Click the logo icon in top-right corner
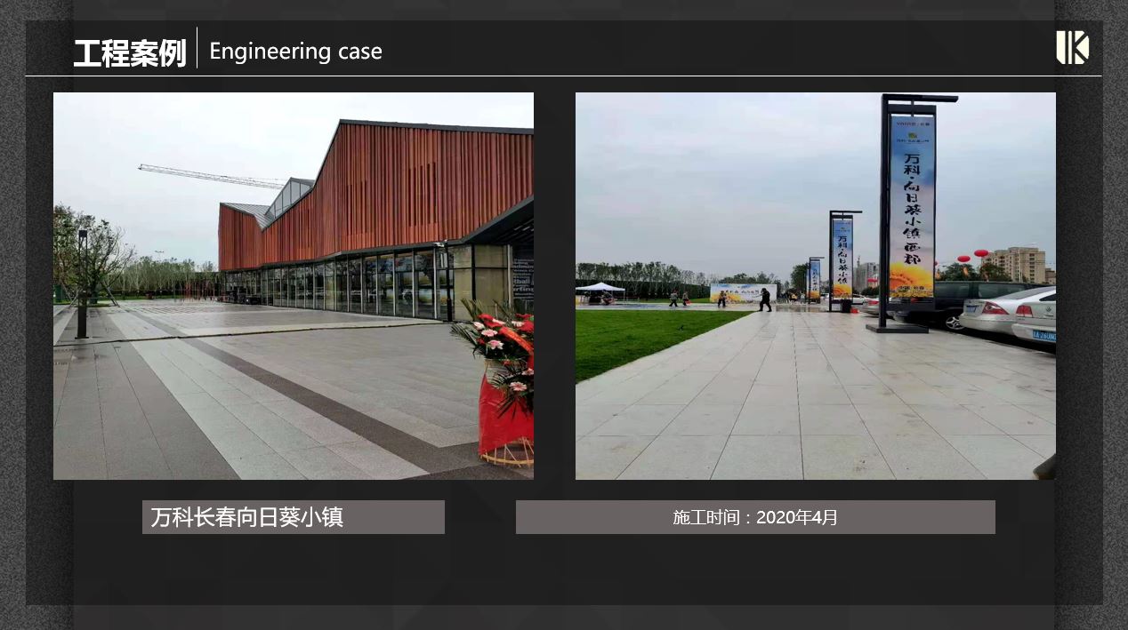 click(x=1072, y=47)
